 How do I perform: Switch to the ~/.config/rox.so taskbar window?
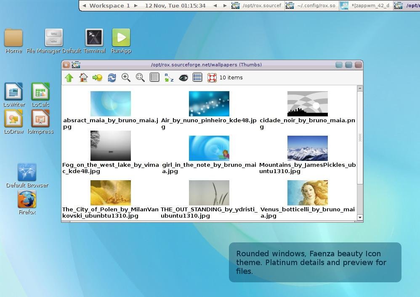coord(311,6)
